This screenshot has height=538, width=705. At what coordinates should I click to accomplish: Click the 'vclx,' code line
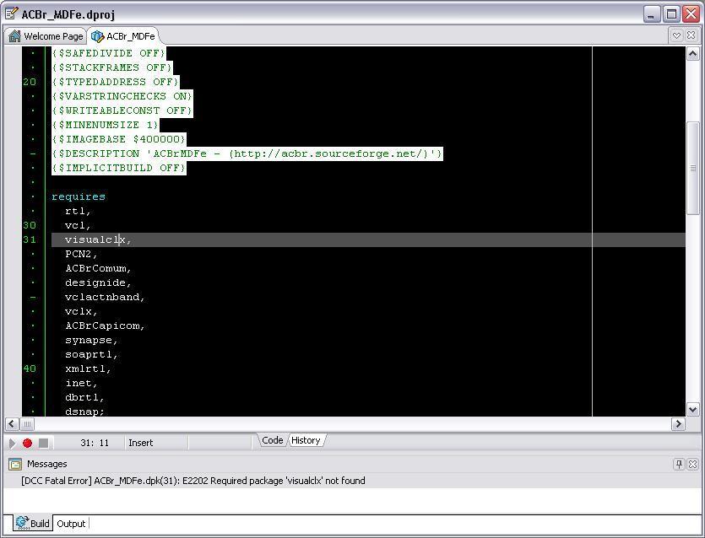click(81, 312)
